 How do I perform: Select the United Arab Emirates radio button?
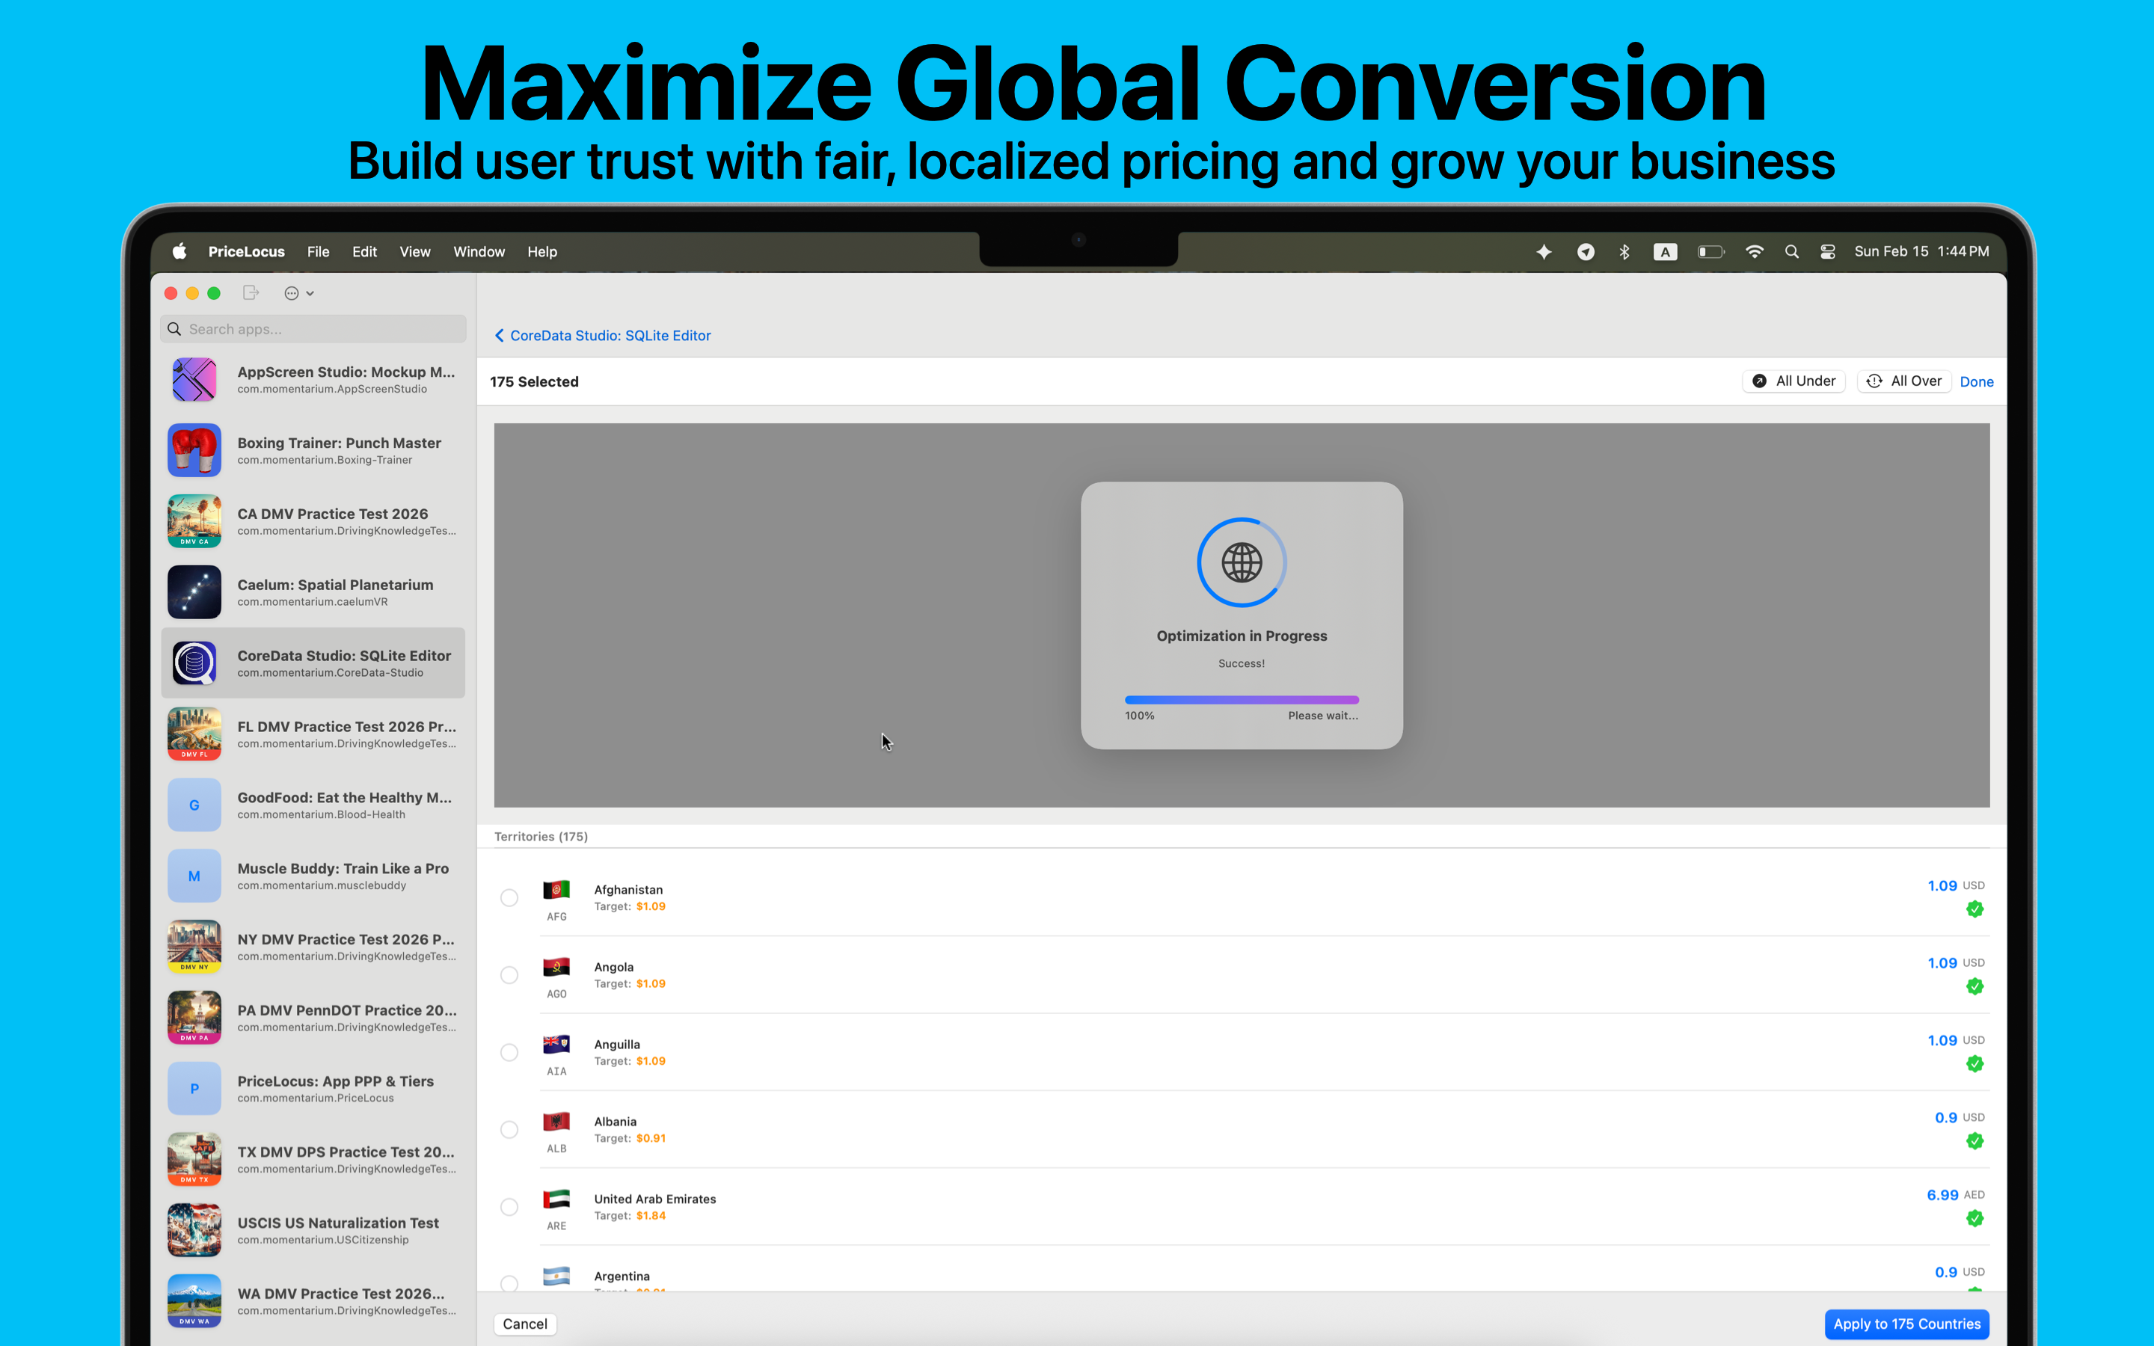(509, 1207)
